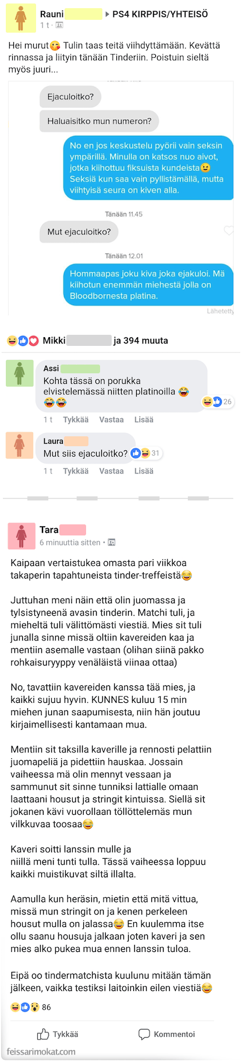
Task: Click Tykkää under Laura's comment
Action: pos(76,471)
